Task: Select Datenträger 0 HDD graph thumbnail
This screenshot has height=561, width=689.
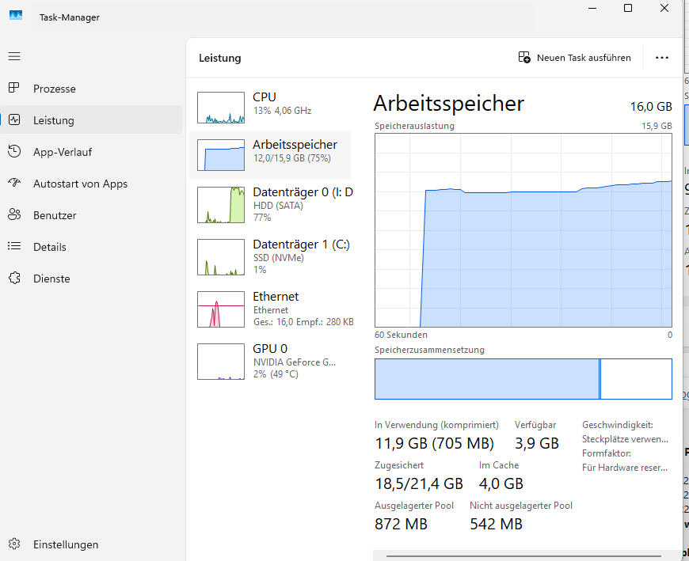Action: tap(221, 205)
